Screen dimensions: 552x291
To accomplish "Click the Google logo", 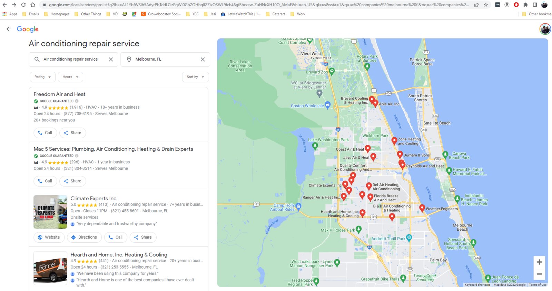I will [x=28, y=29].
